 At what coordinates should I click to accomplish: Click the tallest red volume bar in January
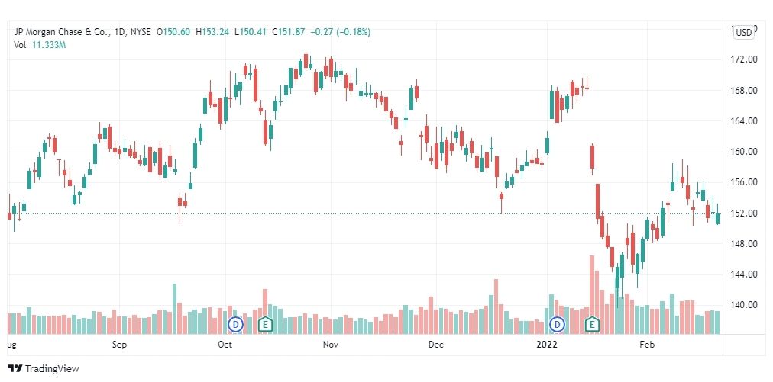[592, 295]
